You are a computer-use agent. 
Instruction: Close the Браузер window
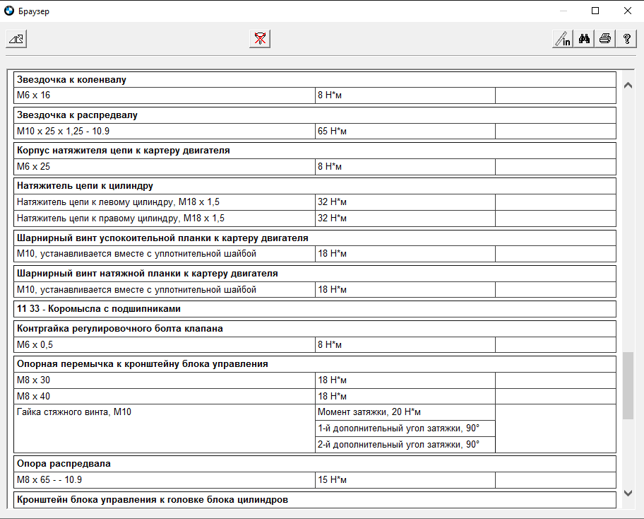[627, 11]
